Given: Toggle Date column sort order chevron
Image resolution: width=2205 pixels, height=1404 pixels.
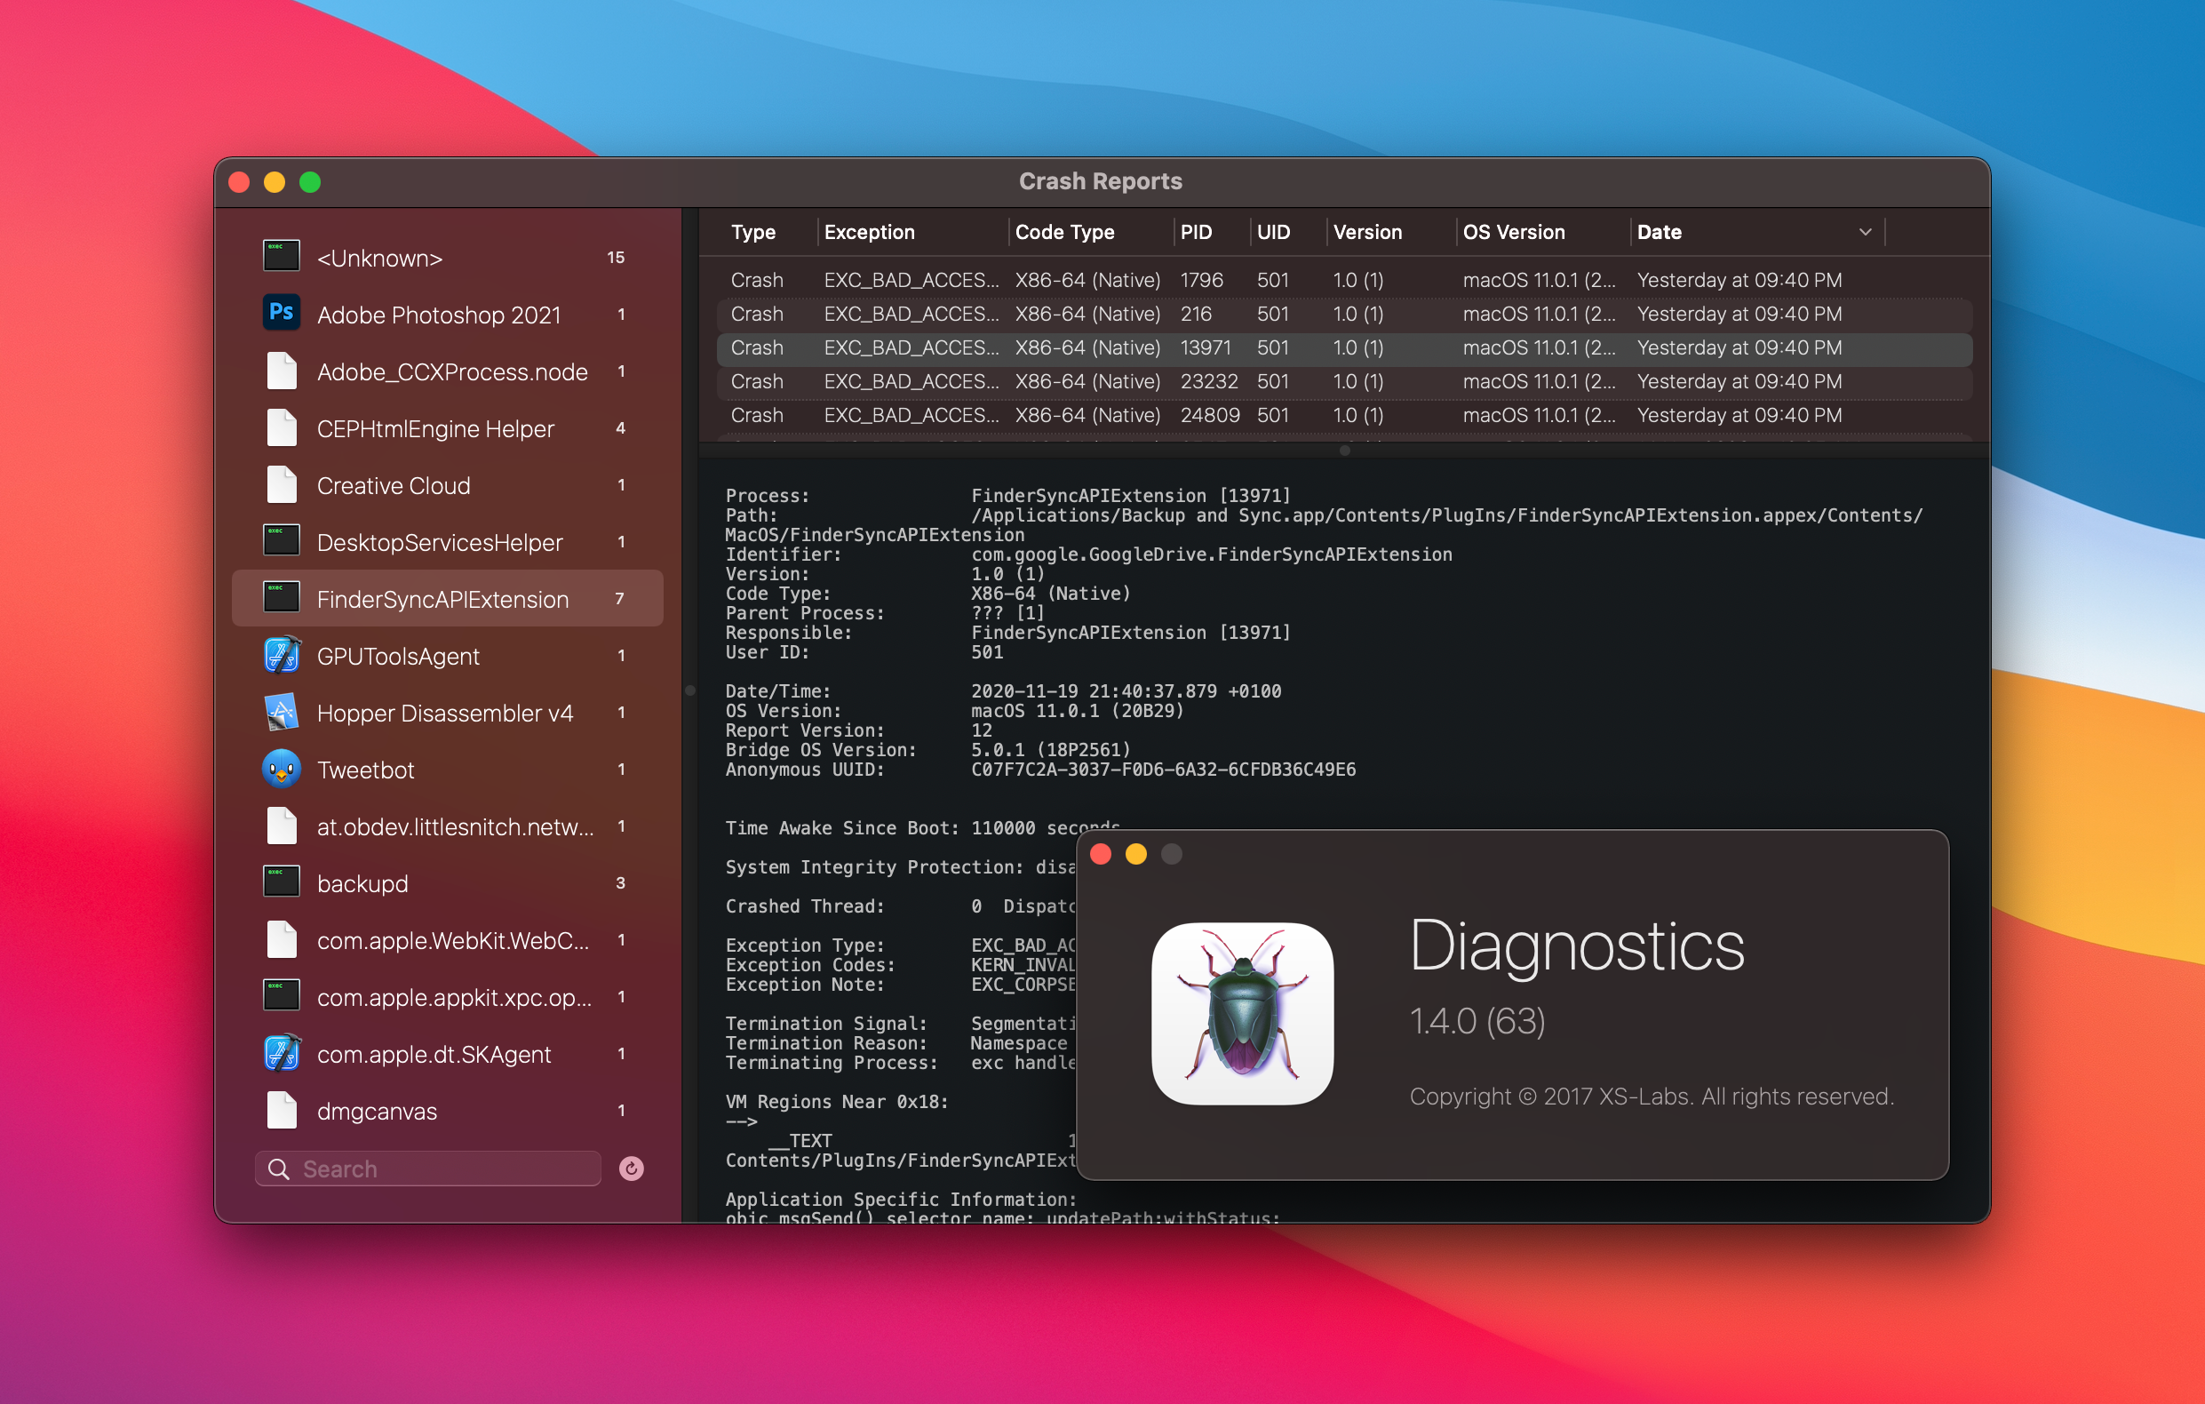Looking at the screenshot, I should (x=1866, y=233).
